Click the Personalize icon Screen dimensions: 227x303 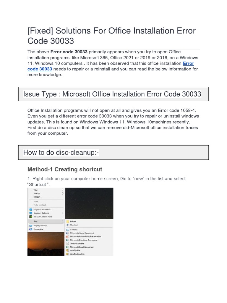[x=31, y=229]
